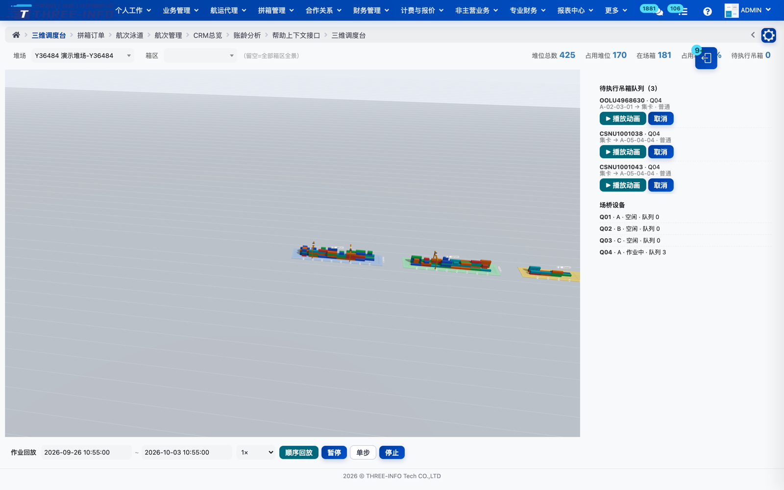
Task: Switch to the 账龄分析 tab
Action: pos(247,35)
